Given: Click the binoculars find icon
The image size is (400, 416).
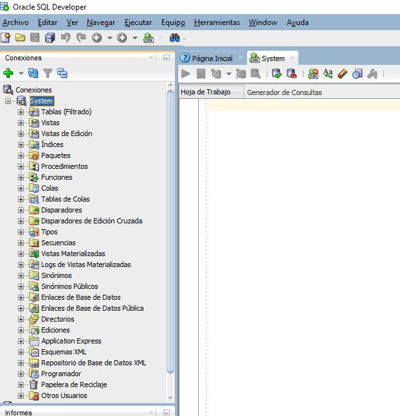Looking at the screenshot, I should (x=175, y=38).
